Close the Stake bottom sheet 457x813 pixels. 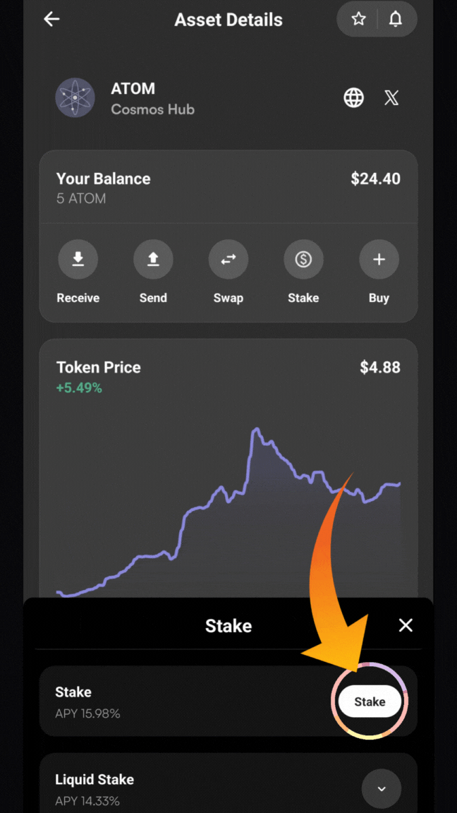tap(406, 625)
